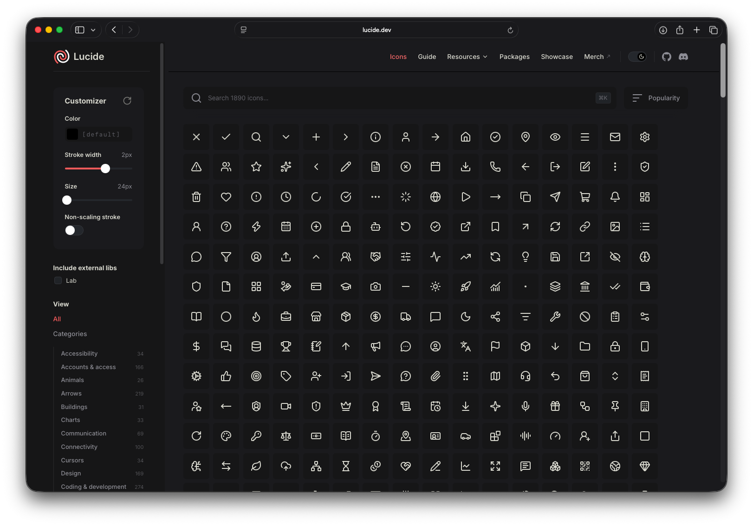The width and height of the screenshot is (753, 526).
Task: Select the gem diamond icon tile
Action: tap(645, 466)
